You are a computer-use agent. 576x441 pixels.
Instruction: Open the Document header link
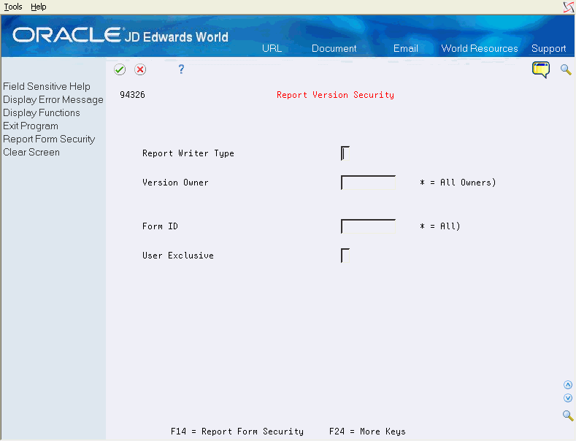tap(334, 48)
